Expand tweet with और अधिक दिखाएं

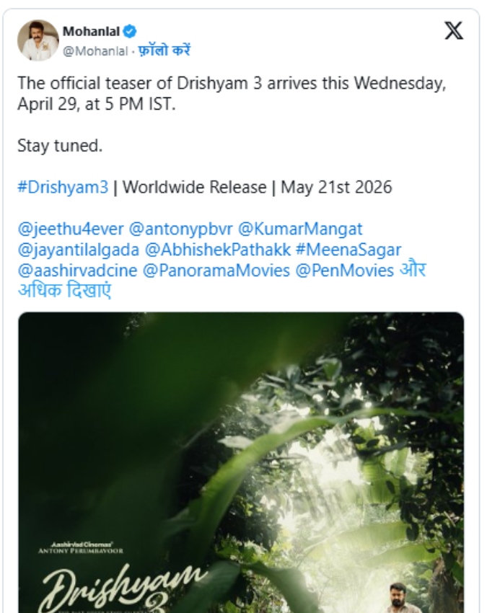(63, 291)
